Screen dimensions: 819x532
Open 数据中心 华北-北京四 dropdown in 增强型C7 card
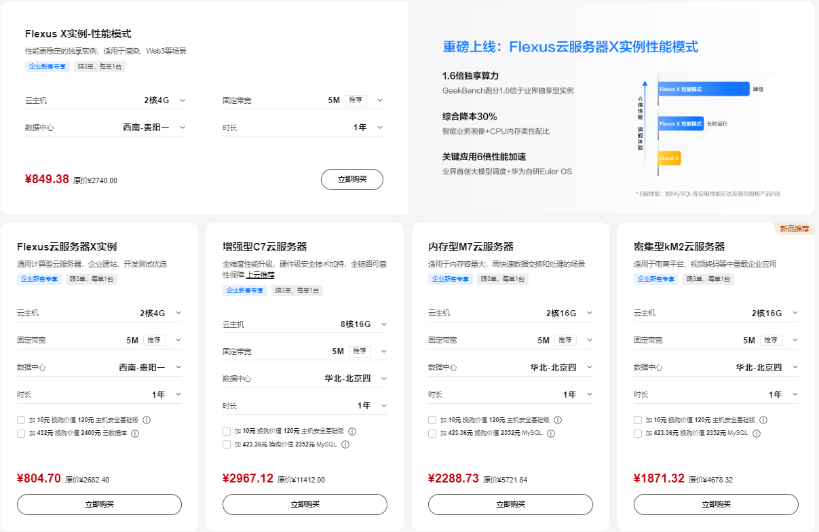coord(305,379)
